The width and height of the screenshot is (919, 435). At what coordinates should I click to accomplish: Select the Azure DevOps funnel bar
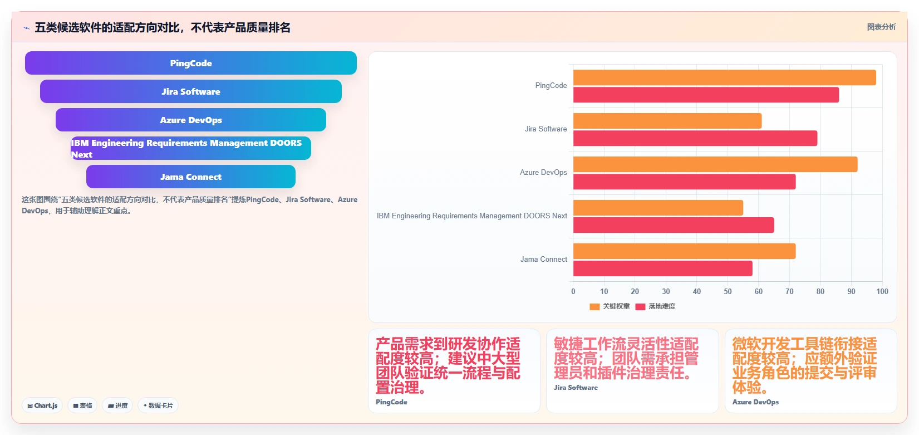point(191,120)
